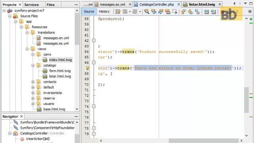Close the CatalogoController.php tab
This screenshot has width=254, height=143.
(179, 4)
